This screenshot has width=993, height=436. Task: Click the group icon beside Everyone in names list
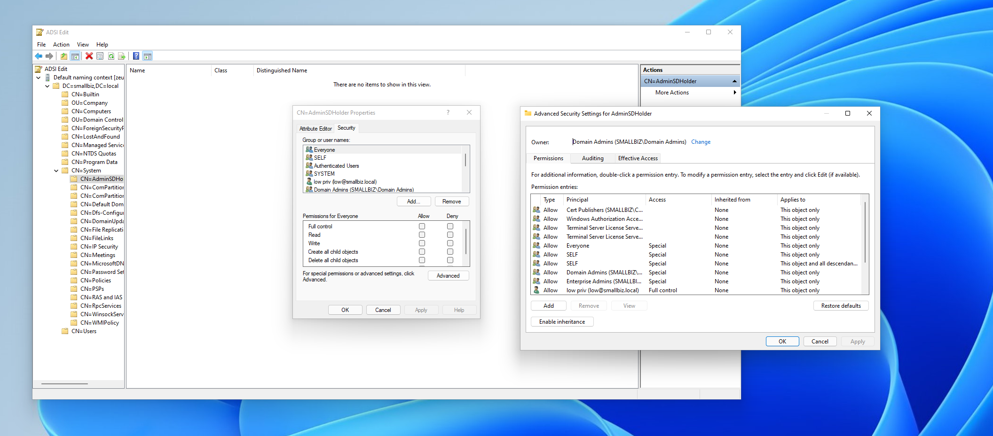pos(309,150)
